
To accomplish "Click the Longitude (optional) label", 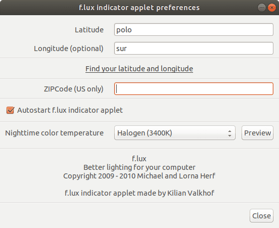I will 69,49.
